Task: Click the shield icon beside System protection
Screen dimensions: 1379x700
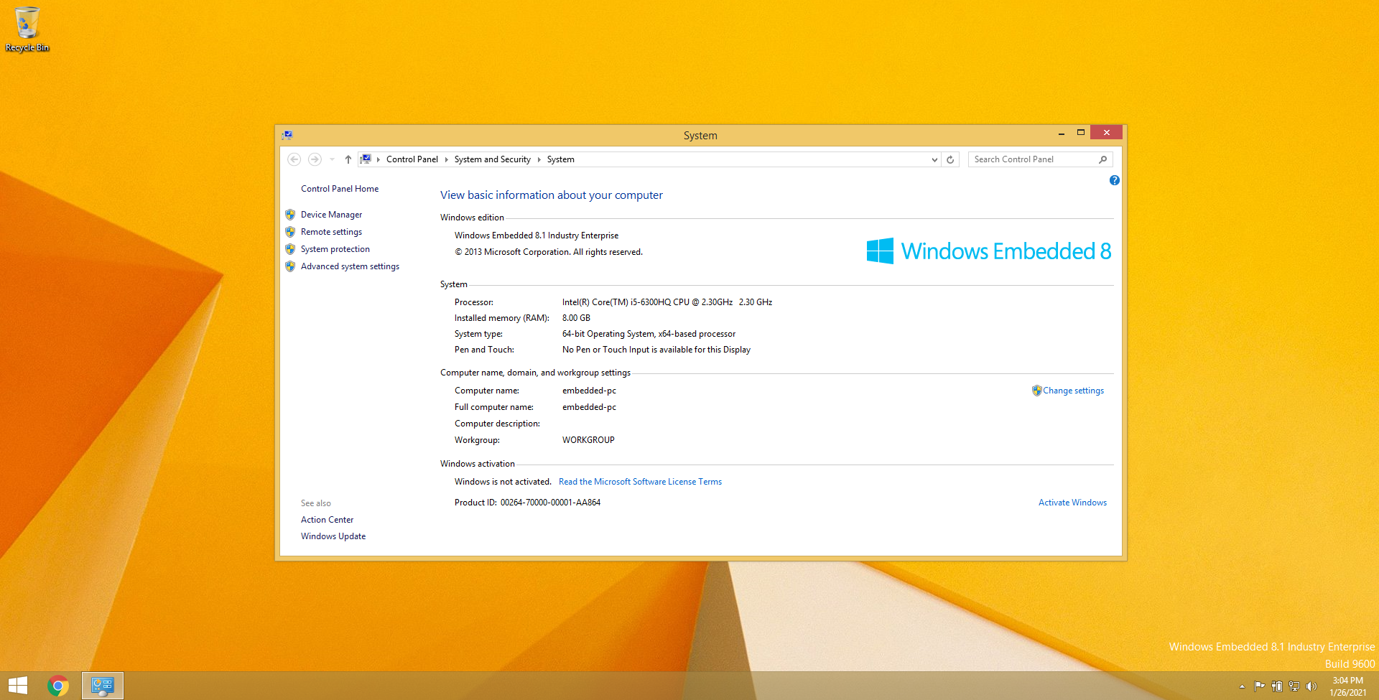Action: 290,249
